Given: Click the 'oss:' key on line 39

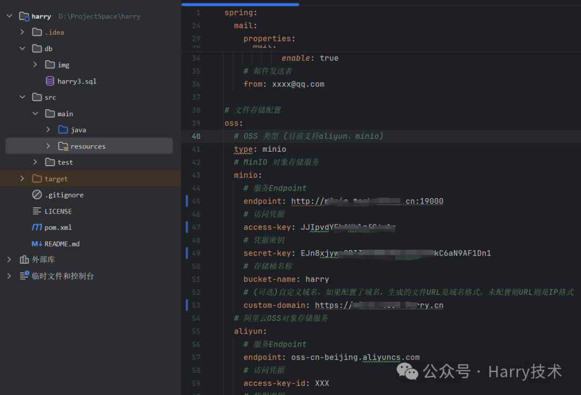Looking at the screenshot, I should click(x=233, y=123).
